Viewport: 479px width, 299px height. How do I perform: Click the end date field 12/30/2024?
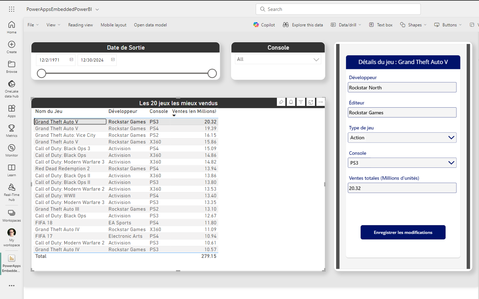tap(97, 60)
